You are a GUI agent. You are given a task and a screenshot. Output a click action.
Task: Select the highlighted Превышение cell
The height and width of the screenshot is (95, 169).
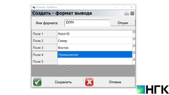coord(95,55)
